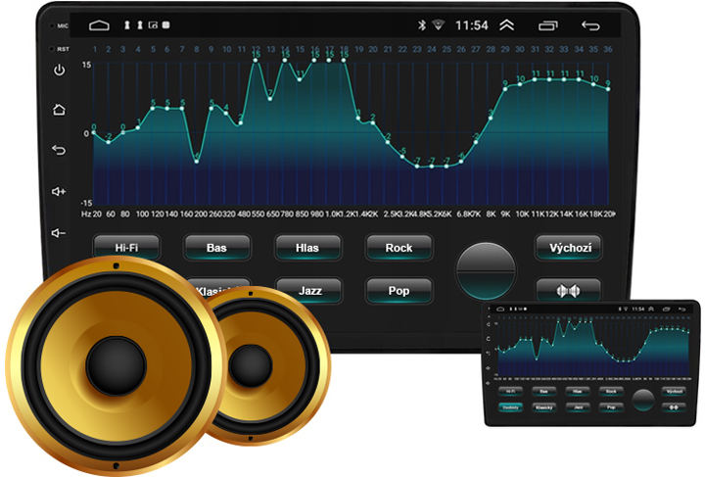Expand the double chevron up in the top bar
The width and height of the screenshot is (705, 477).
[x=506, y=24]
